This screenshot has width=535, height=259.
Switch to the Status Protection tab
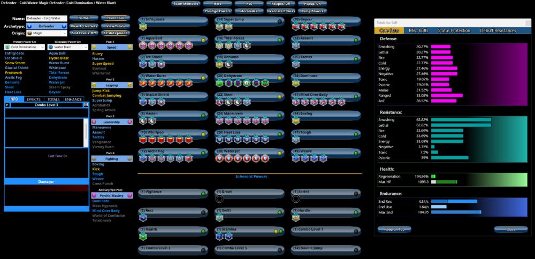[454, 31]
